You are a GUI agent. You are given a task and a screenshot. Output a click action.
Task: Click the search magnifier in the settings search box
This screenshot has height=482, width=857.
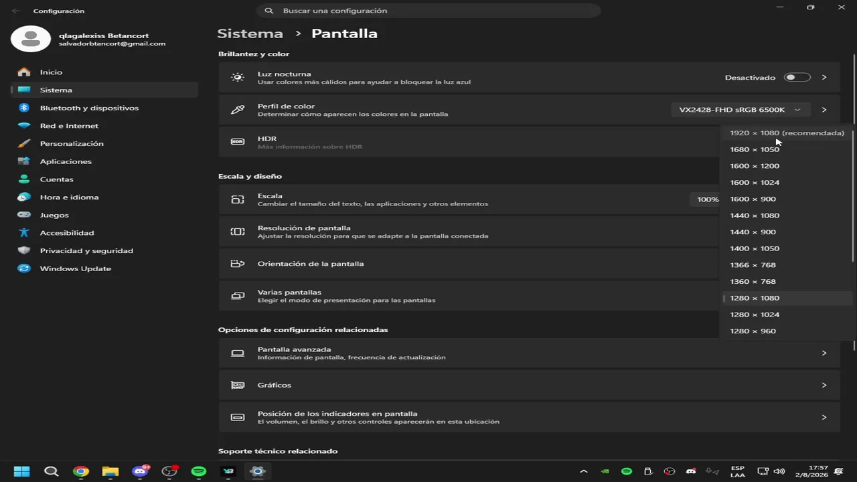[x=268, y=11]
